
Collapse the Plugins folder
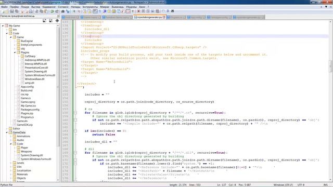click(x=15, y=52)
